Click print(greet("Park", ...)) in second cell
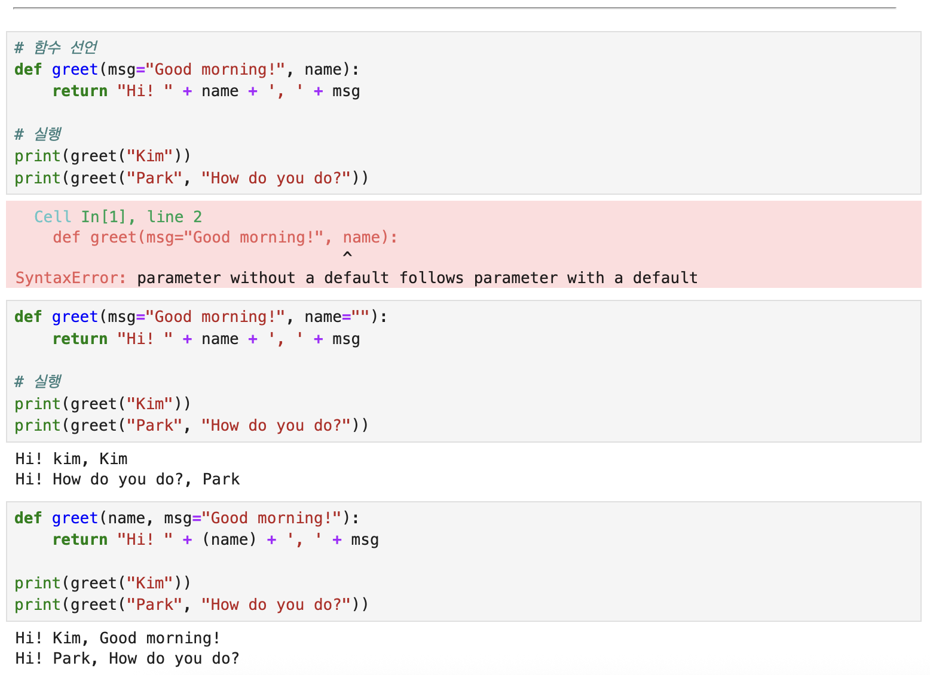The width and height of the screenshot is (930, 675). [x=192, y=425]
